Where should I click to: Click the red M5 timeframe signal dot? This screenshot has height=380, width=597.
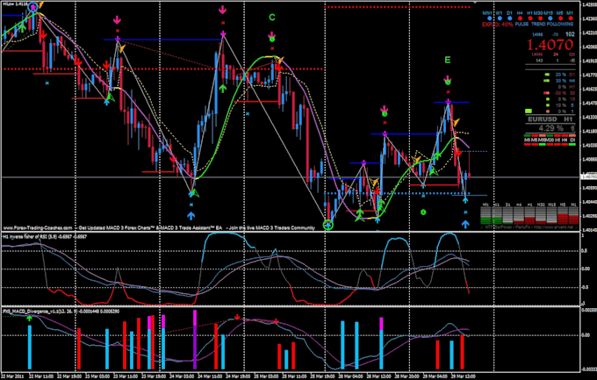(560, 18)
